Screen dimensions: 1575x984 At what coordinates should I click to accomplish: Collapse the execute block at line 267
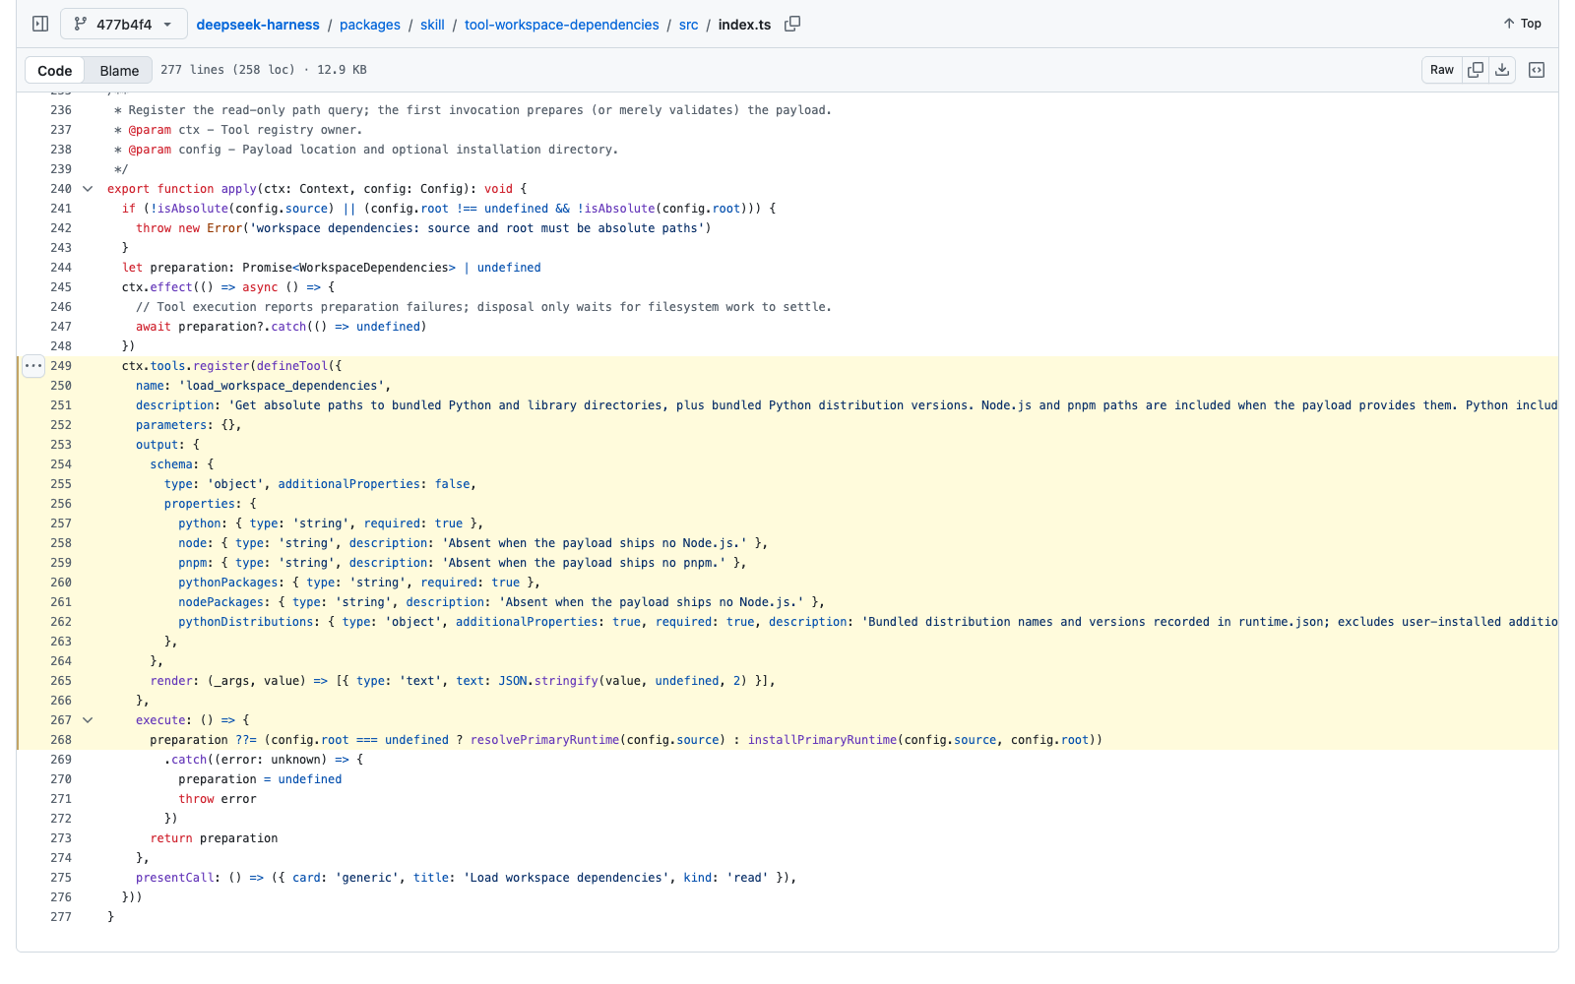(x=88, y=720)
